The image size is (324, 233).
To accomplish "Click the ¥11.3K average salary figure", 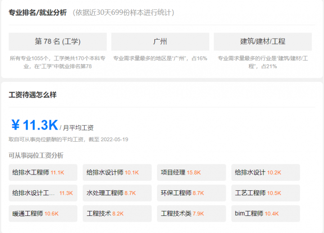I will [x=35, y=125].
